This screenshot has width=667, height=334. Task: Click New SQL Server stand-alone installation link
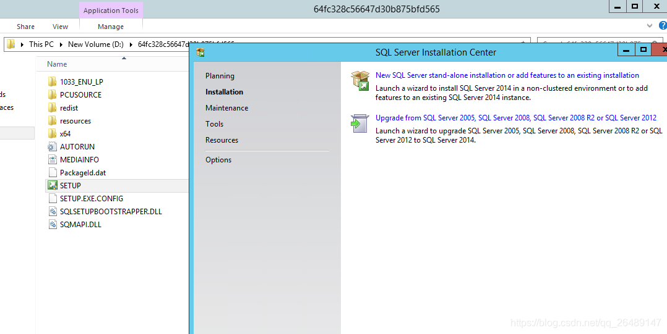click(507, 75)
